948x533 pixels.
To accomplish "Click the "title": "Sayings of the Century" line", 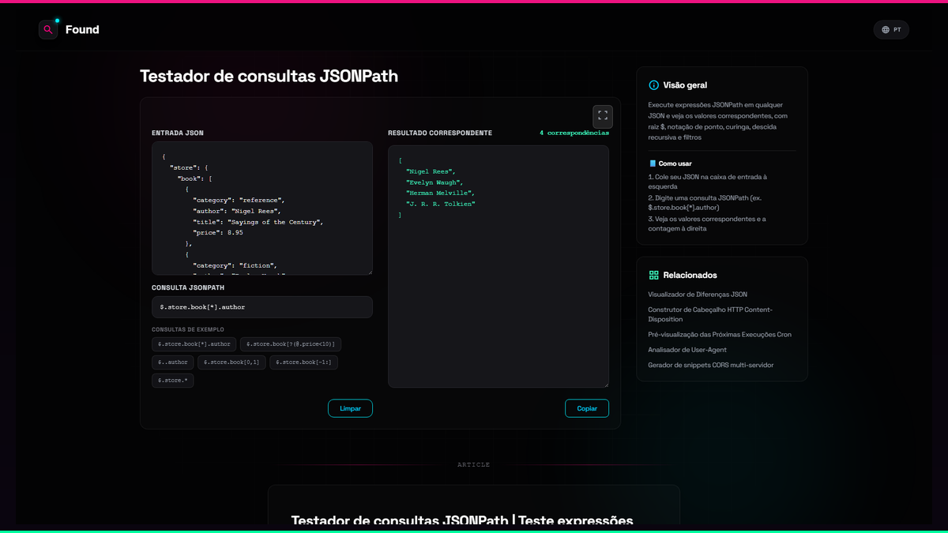I will tap(258, 223).
